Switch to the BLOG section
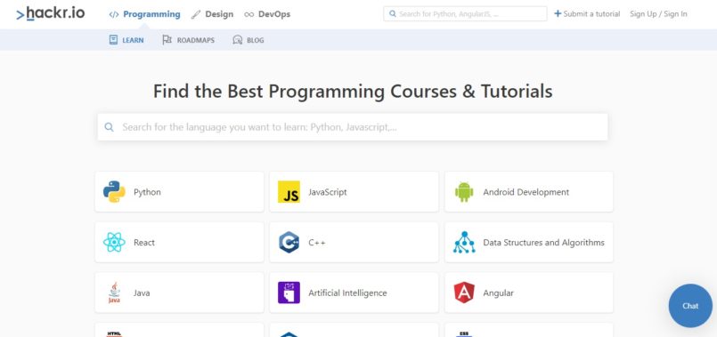Viewport: 717px width, 337px height. [249, 40]
